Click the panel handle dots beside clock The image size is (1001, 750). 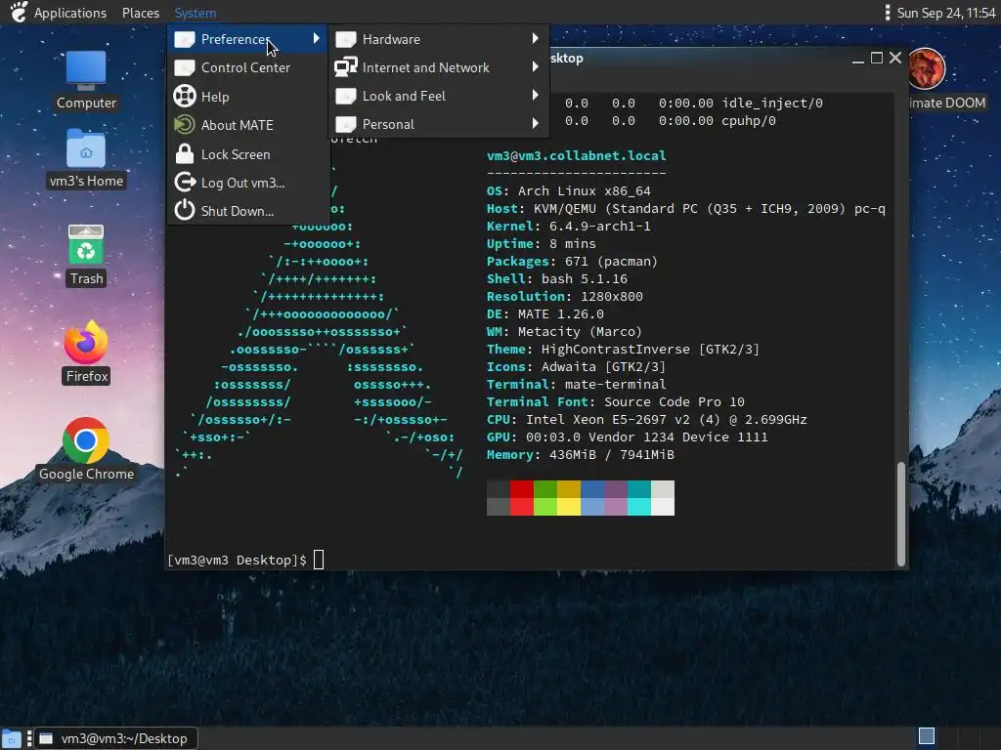tap(888, 13)
